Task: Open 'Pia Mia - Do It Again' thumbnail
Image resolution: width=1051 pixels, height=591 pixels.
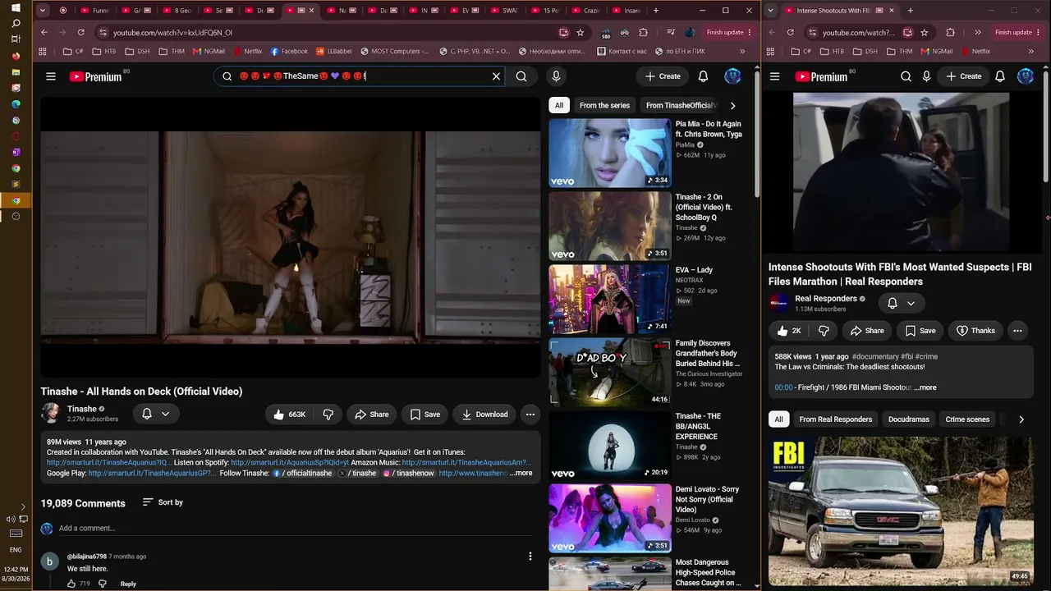Action: [610, 153]
